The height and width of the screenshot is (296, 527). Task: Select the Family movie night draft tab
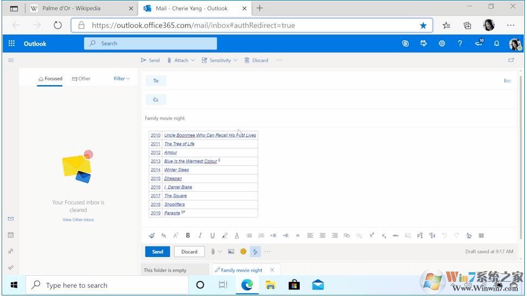point(239,270)
